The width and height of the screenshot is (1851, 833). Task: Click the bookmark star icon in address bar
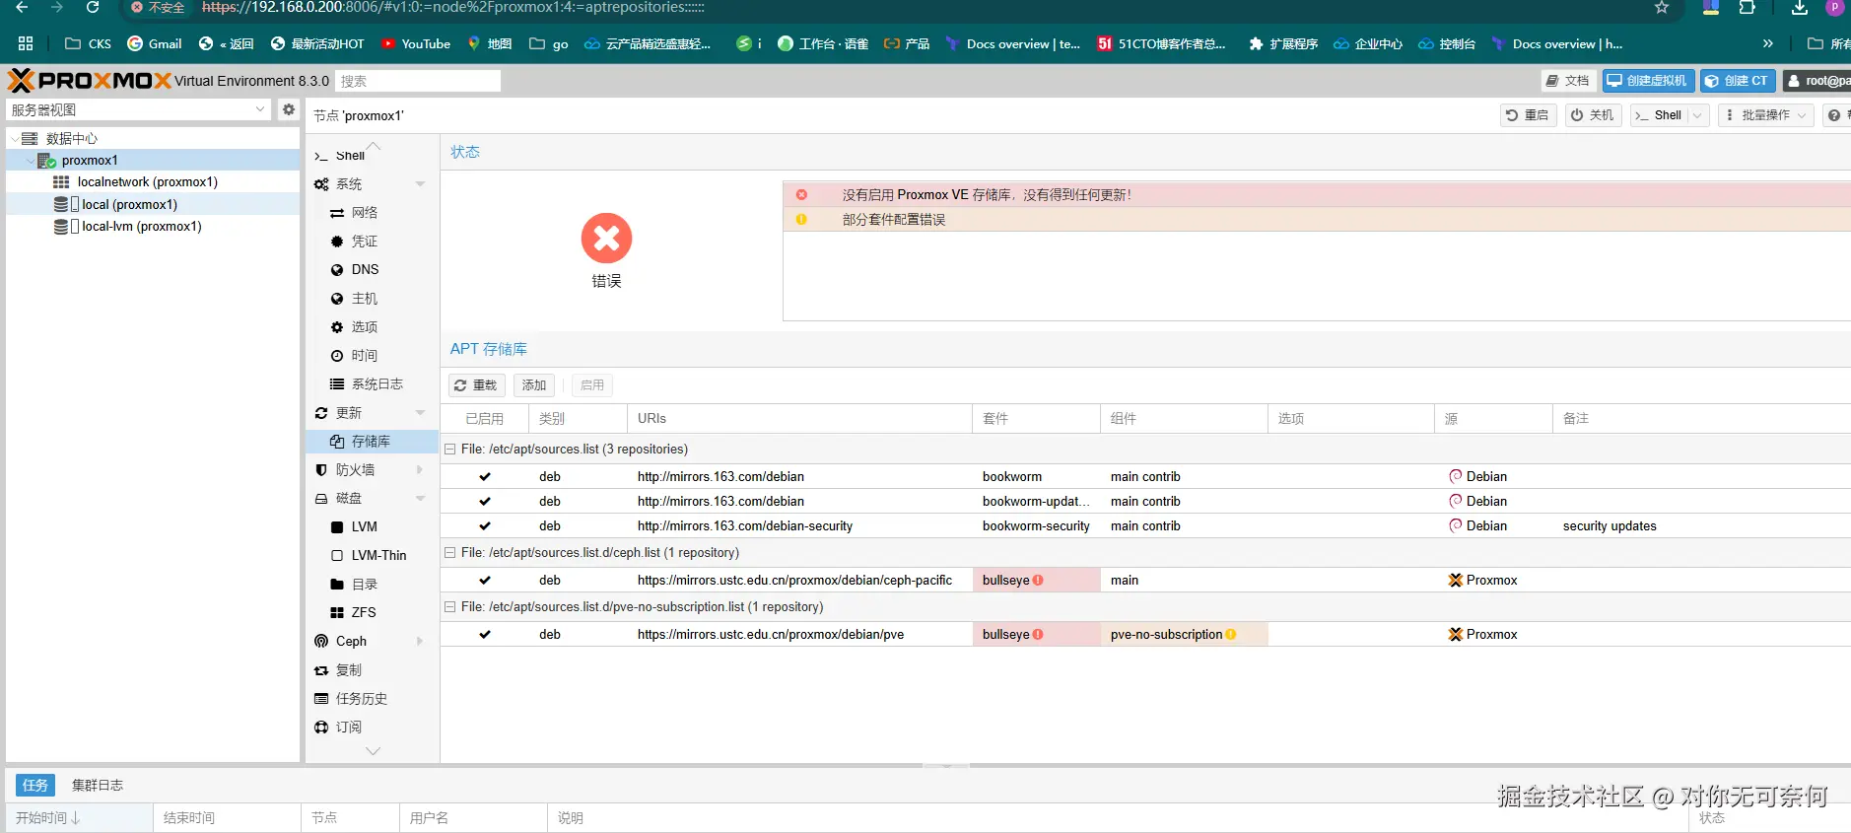(x=1662, y=8)
